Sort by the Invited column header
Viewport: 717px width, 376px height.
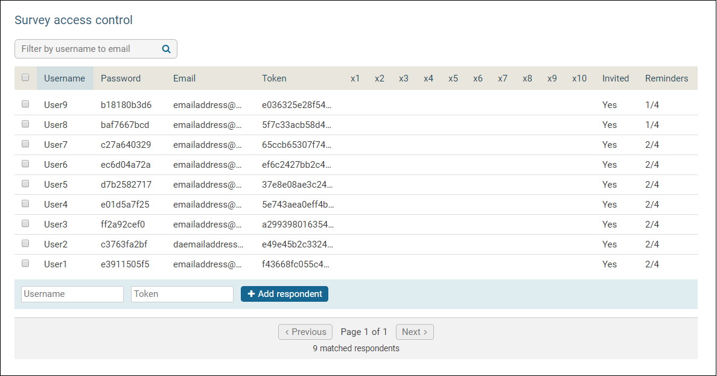[616, 78]
